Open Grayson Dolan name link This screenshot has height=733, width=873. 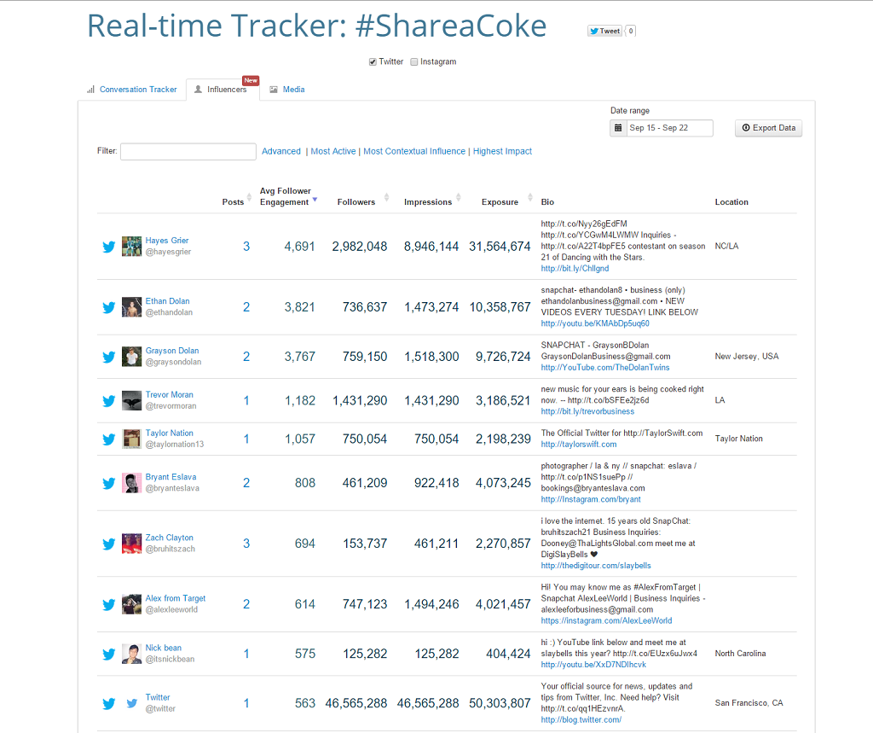172,352
